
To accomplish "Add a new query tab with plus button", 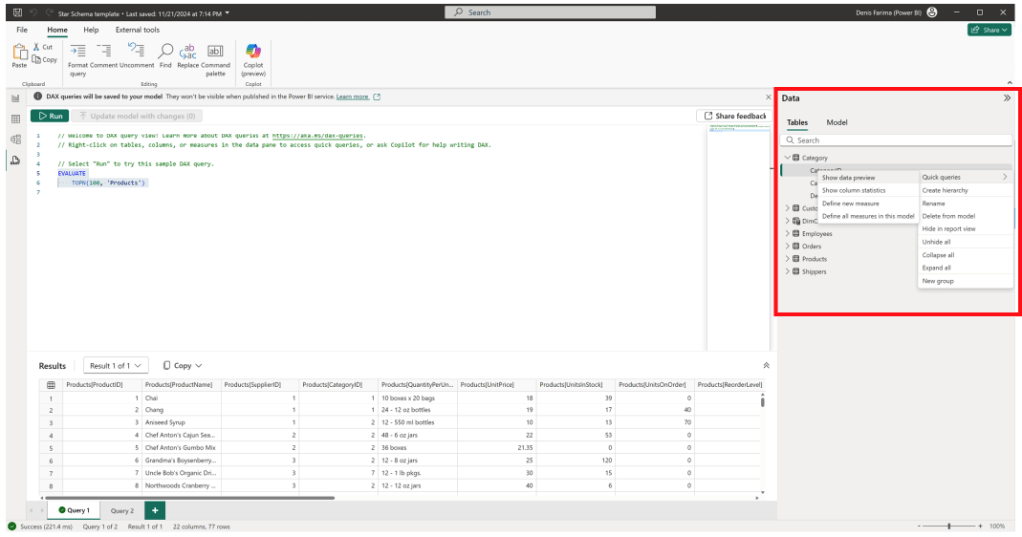I will 155,510.
